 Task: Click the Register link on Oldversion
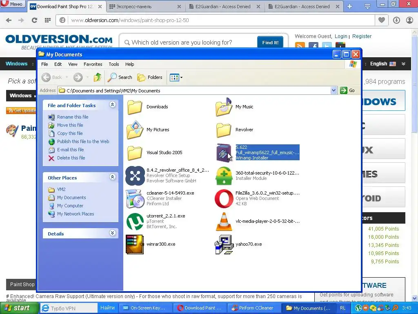tap(362, 36)
